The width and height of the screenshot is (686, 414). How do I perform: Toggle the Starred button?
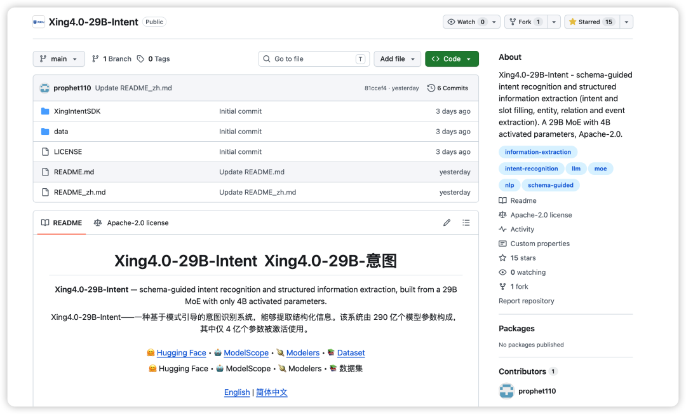(592, 22)
